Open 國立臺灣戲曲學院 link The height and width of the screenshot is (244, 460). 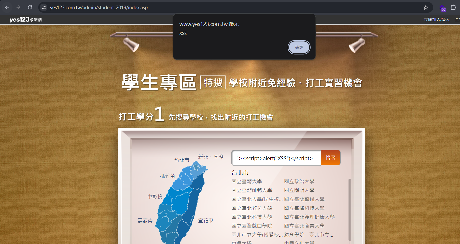[252, 226]
